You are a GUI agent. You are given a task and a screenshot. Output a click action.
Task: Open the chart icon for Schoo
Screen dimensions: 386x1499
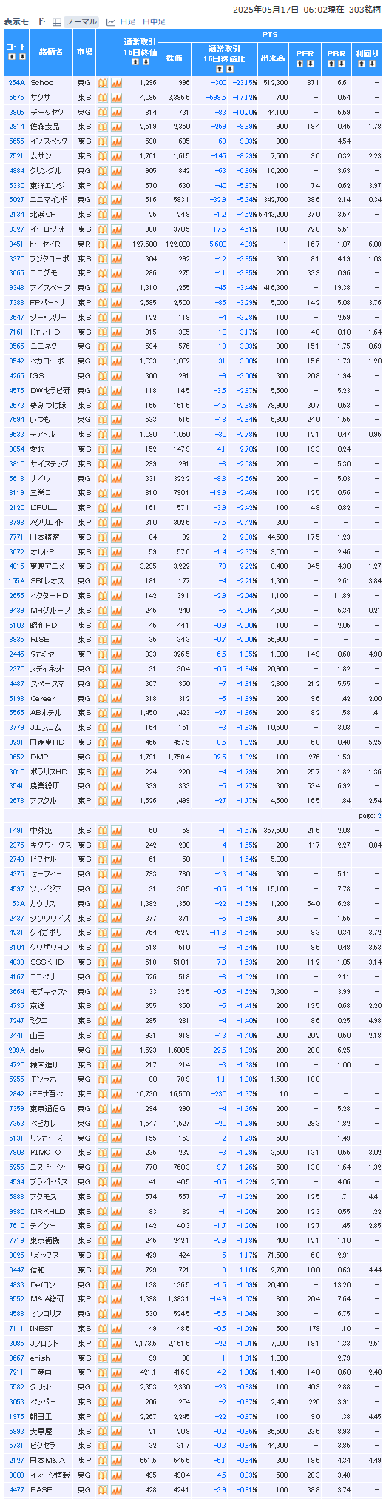click(x=116, y=83)
